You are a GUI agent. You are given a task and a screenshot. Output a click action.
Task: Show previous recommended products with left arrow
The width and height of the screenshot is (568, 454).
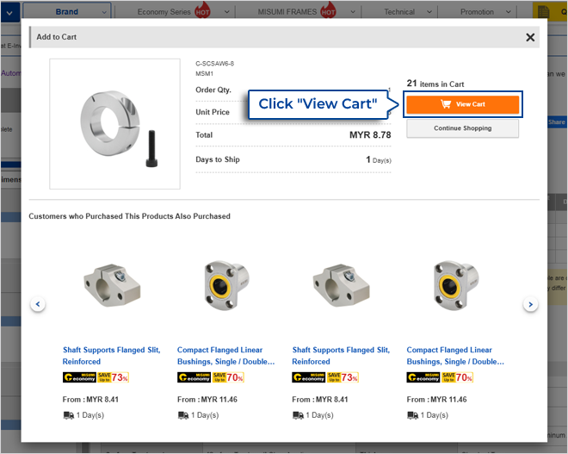pos(38,304)
